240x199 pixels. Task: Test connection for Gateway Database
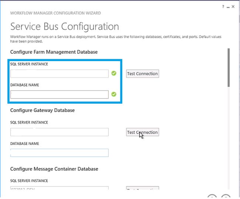click(142, 132)
